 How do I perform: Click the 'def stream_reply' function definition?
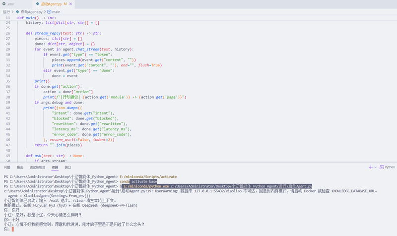point(64,33)
